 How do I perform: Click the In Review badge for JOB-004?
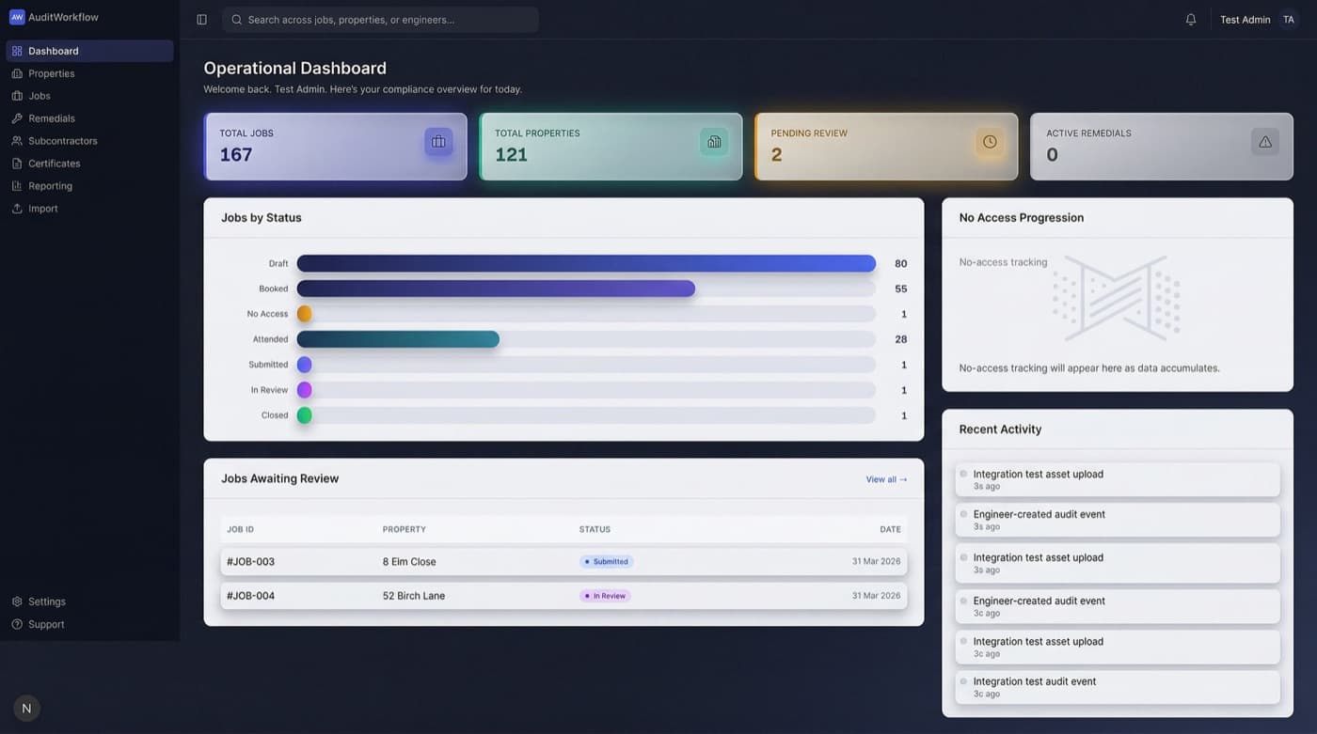605,595
